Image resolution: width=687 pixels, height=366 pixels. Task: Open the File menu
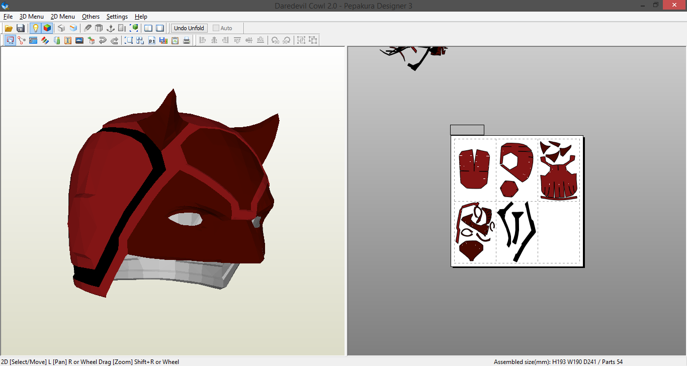pyautogui.click(x=8, y=17)
